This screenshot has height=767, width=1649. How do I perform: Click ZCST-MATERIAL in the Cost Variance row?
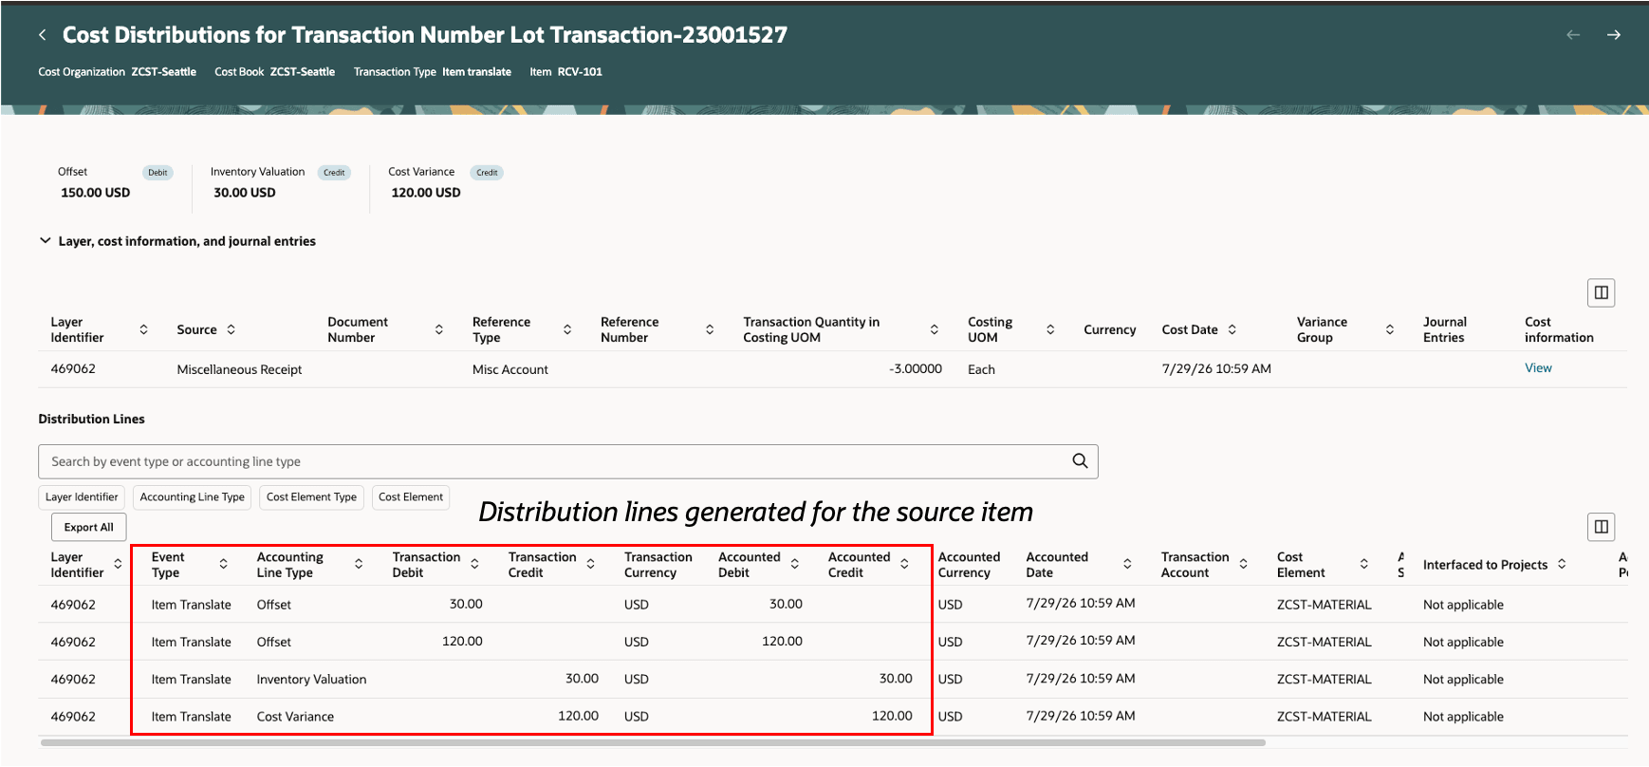(1324, 717)
